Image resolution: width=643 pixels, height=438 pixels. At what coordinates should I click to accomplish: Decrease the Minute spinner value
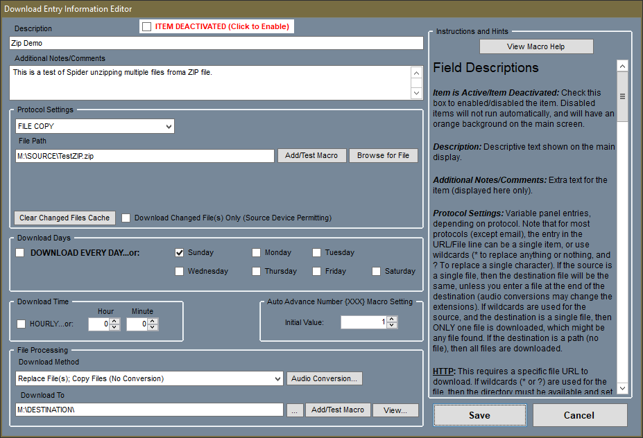153,328
